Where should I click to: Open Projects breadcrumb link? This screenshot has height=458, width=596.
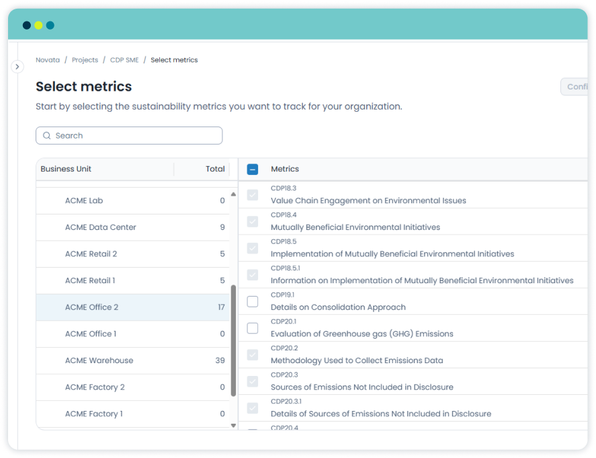tap(85, 60)
